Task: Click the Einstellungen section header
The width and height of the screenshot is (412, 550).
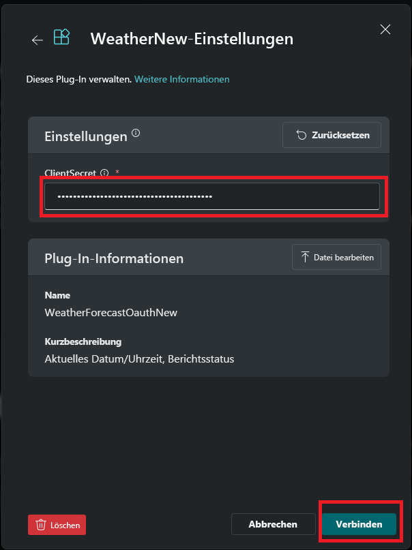Action: (x=85, y=136)
